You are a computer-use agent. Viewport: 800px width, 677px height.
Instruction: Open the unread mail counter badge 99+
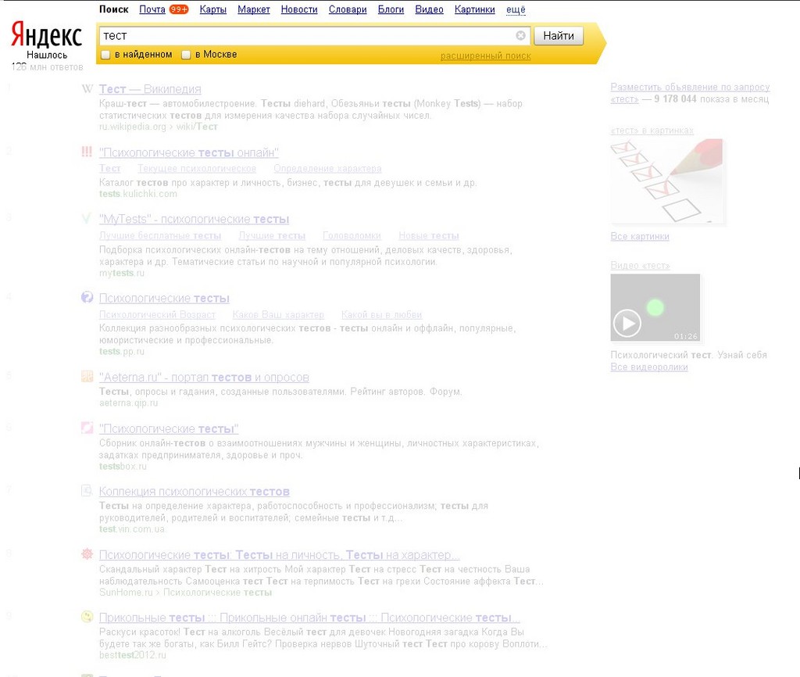coord(179,9)
